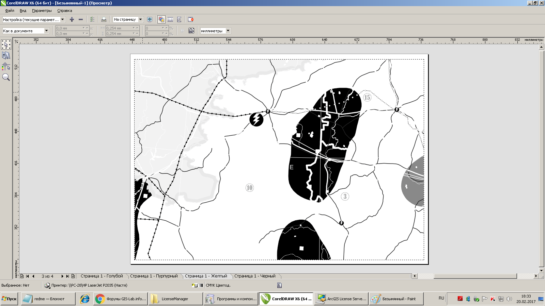Switch to 'Страница 1 - Черный' tab
Viewport: 545px width, 306px height.
coord(255,276)
